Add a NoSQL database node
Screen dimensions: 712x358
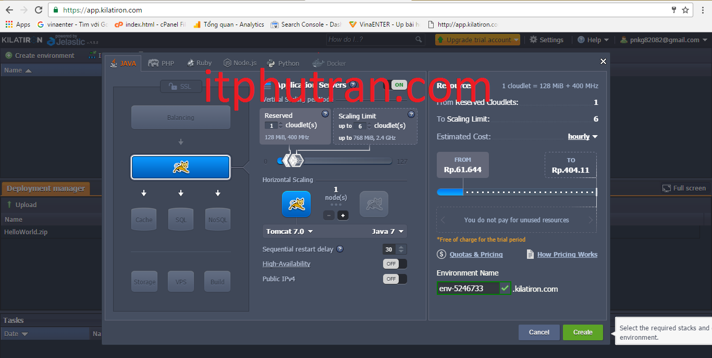click(x=217, y=219)
